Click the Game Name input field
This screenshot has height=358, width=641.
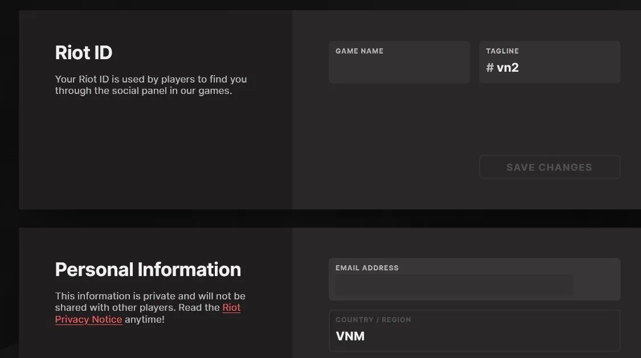tap(399, 62)
